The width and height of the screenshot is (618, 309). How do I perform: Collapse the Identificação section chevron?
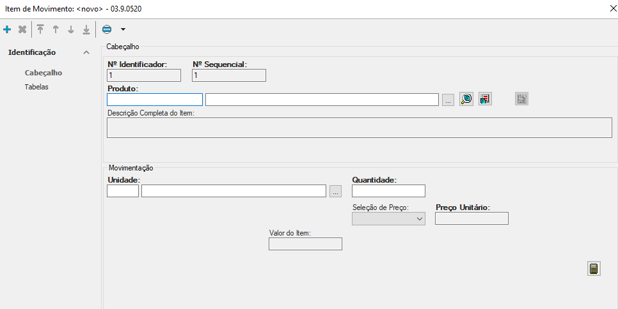86,52
